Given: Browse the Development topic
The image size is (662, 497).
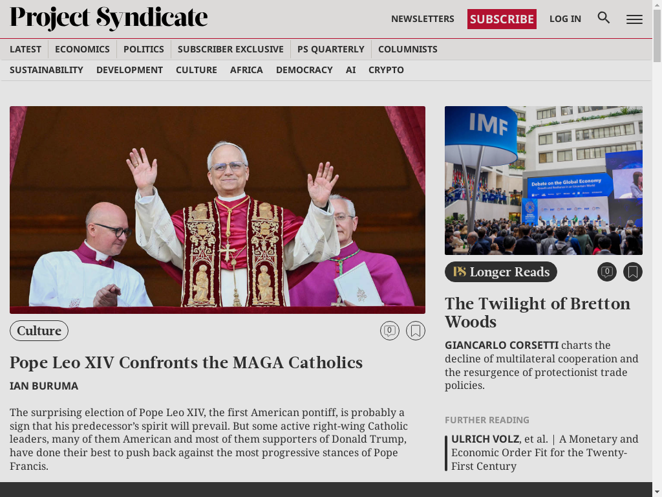Looking at the screenshot, I should tap(129, 70).
